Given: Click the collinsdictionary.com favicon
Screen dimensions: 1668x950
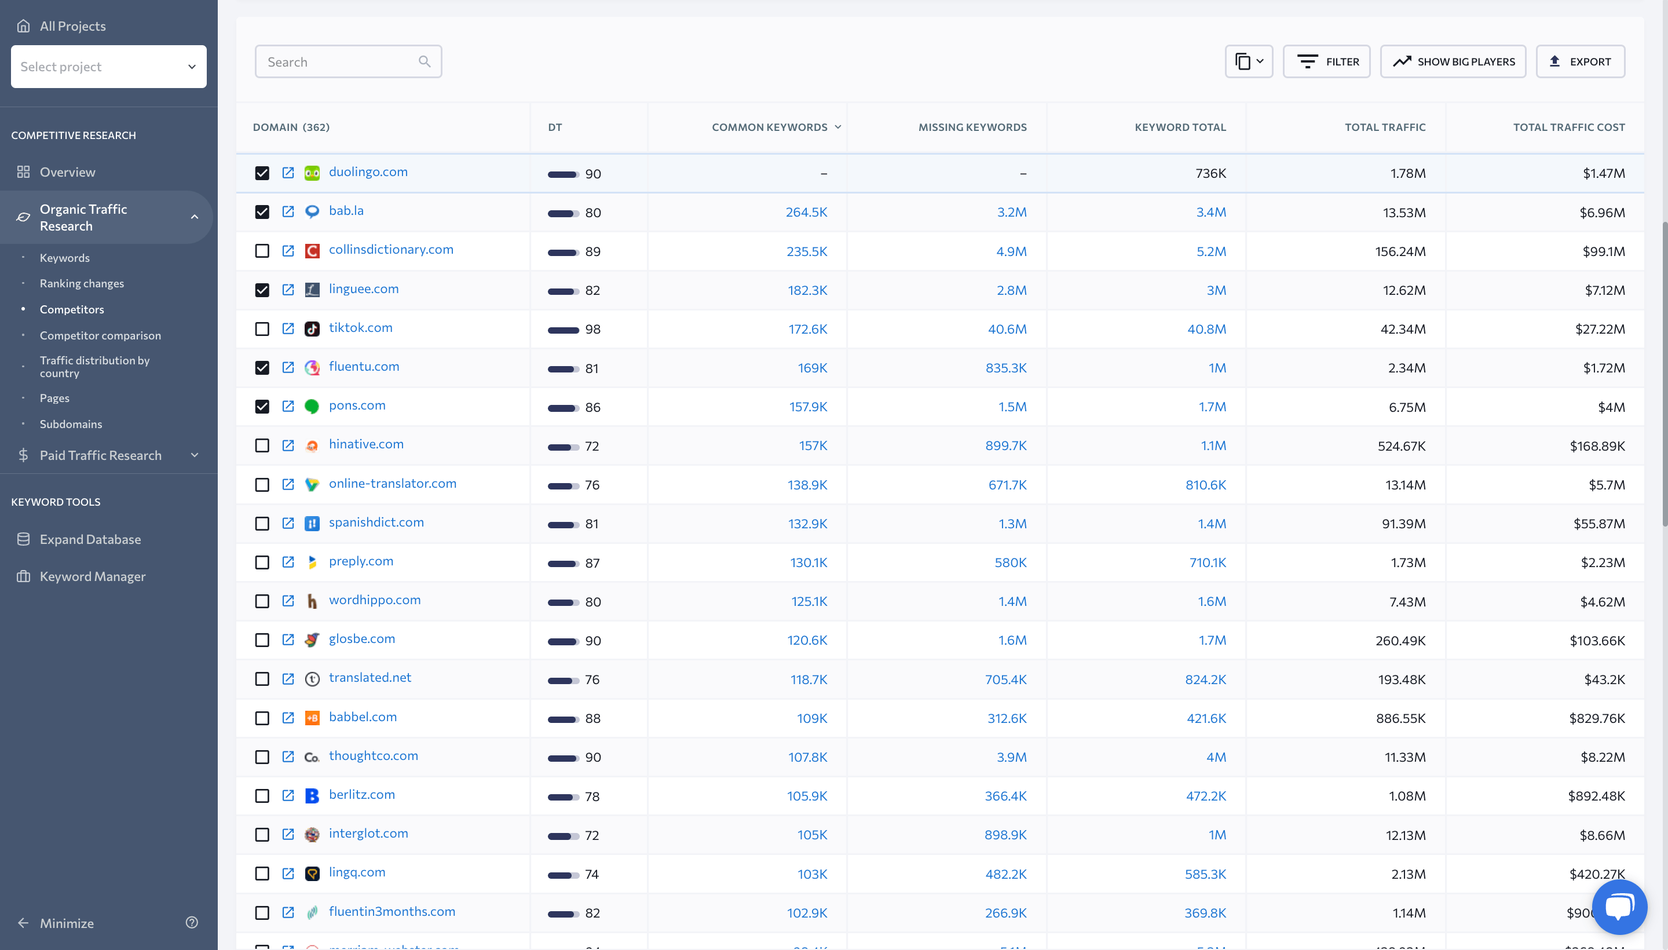Looking at the screenshot, I should pyautogui.click(x=313, y=251).
